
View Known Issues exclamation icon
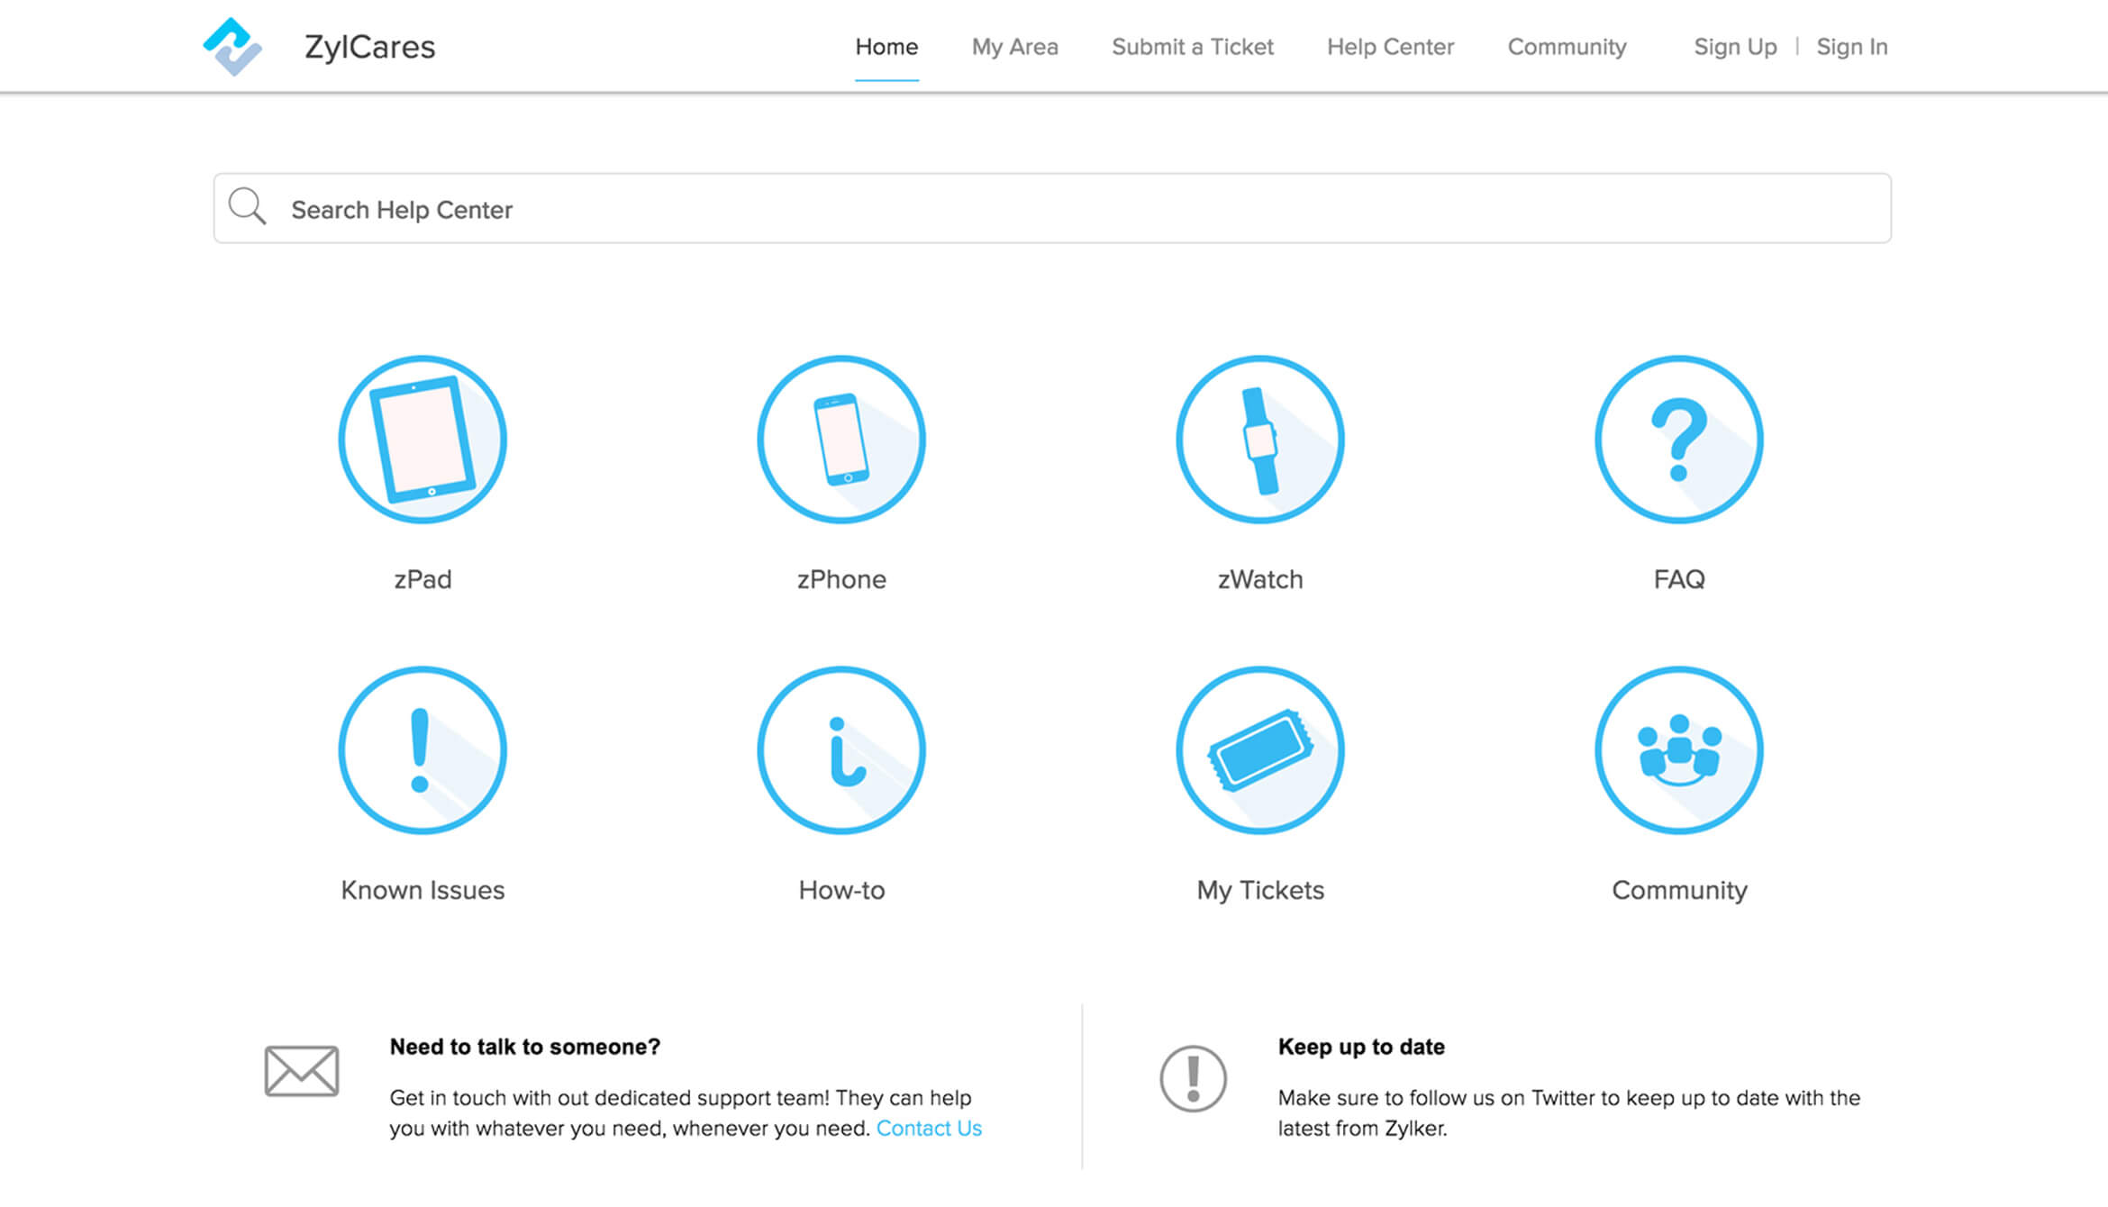tap(423, 750)
